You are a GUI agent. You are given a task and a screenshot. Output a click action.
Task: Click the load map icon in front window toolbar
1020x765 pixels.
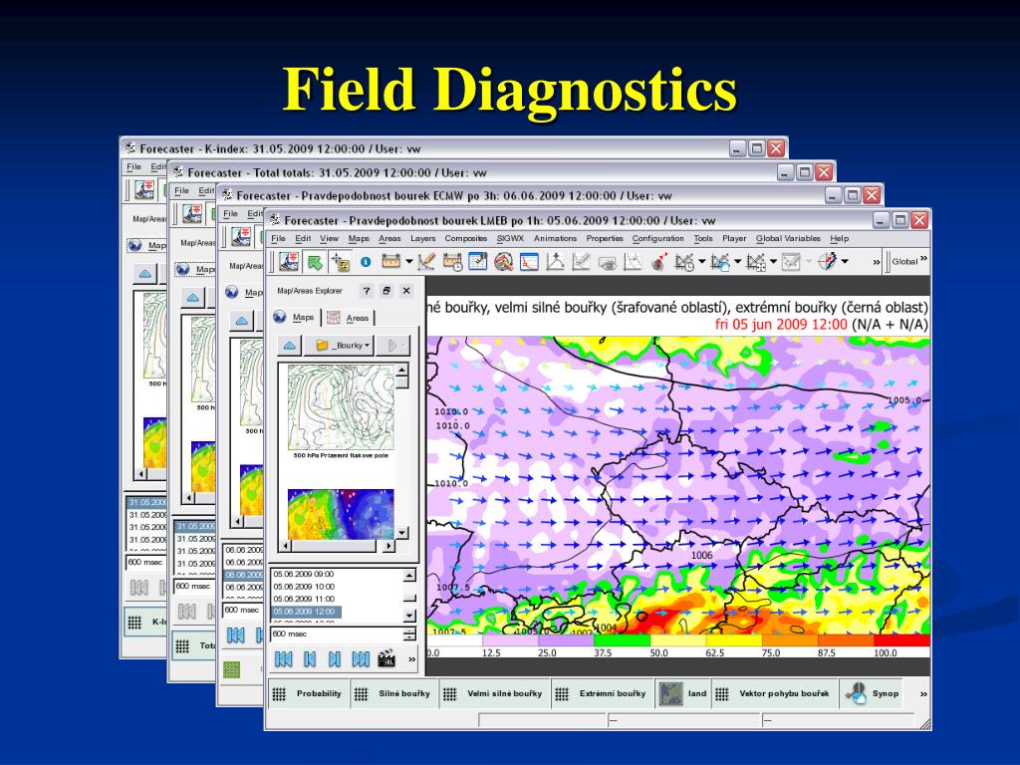pos(289,262)
